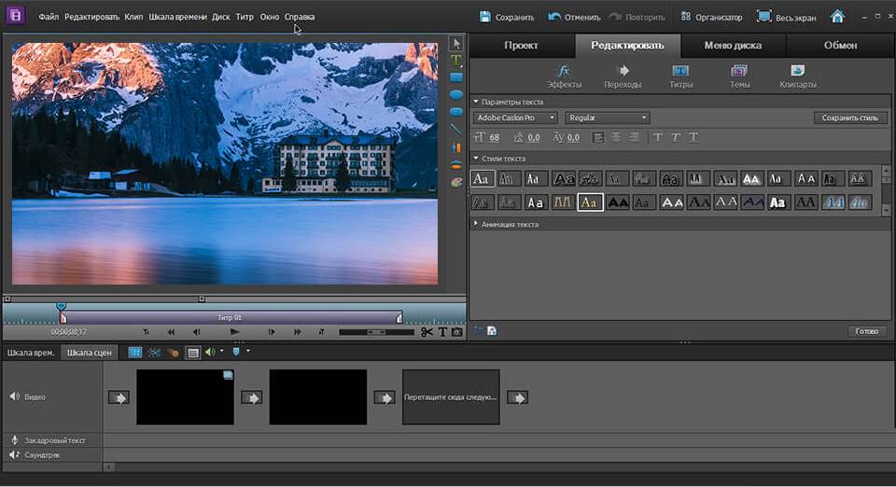This screenshot has height=487, width=896.
Task: Click the split clip scissors icon
Action: pos(427,332)
